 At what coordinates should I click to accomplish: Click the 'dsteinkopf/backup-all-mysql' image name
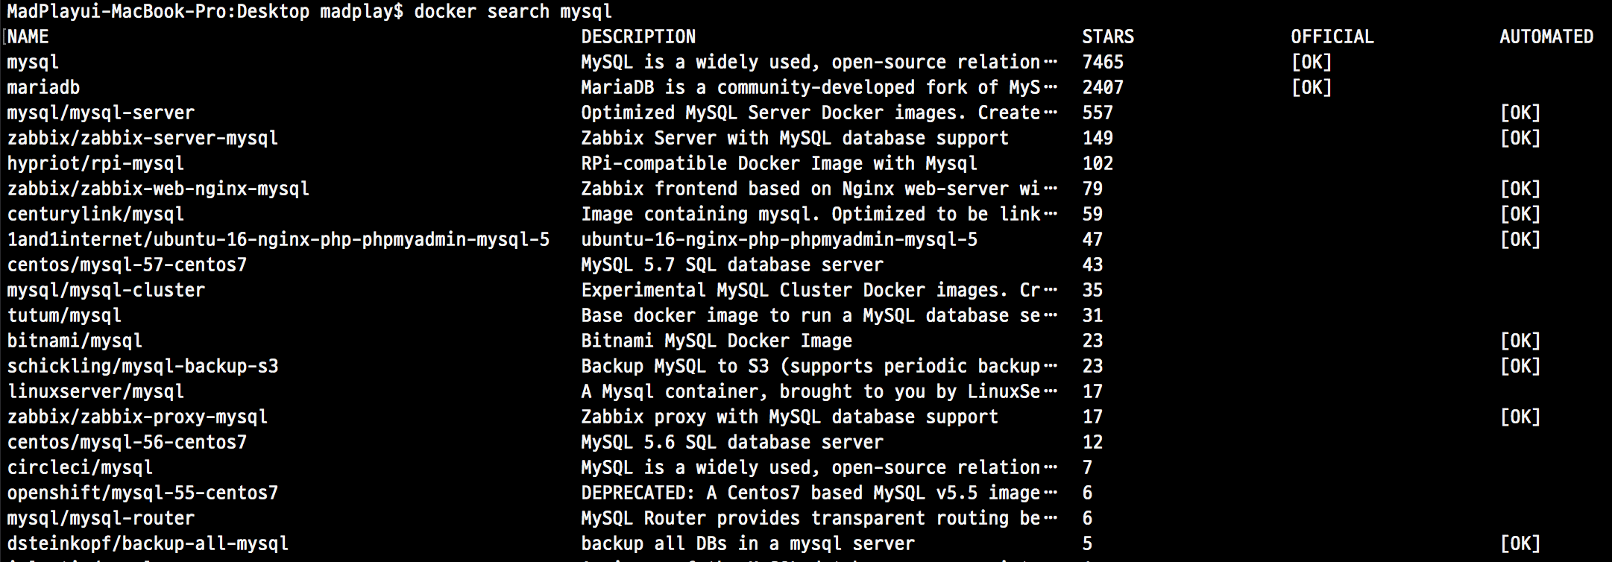148,543
